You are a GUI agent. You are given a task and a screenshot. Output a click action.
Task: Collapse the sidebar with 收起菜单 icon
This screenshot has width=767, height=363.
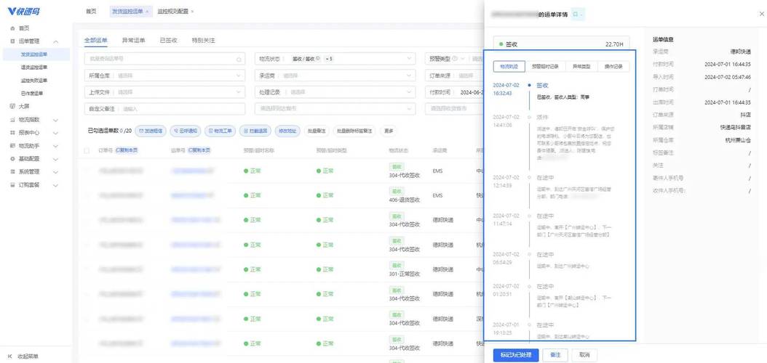click(11, 356)
